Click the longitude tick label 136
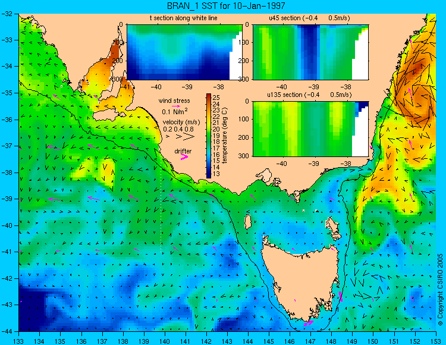This screenshot has width=446, height=345. tap(81, 341)
